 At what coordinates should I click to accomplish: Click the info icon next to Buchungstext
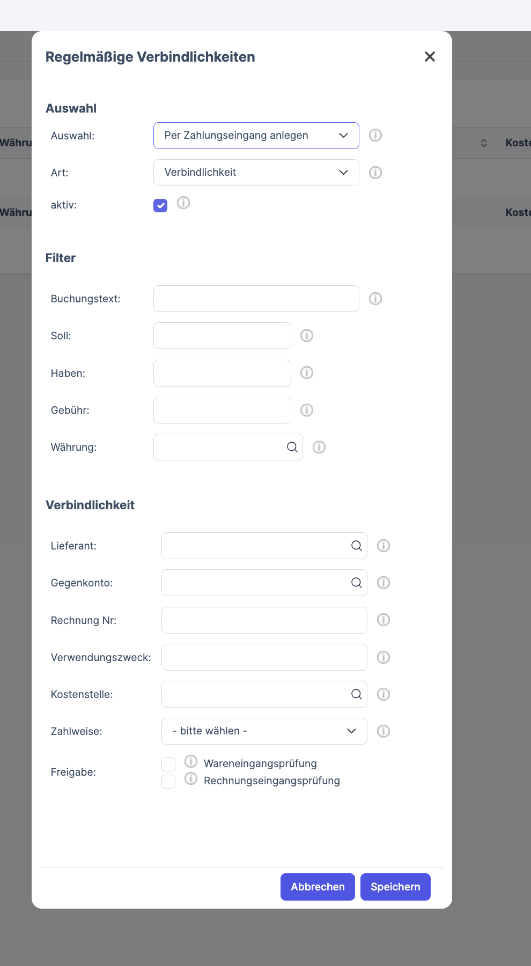[x=375, y=299]
